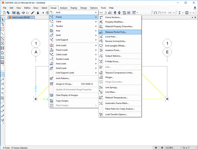Open the Analyze menu
This screenshot has height=150, width=198.
tap(63, 8)
